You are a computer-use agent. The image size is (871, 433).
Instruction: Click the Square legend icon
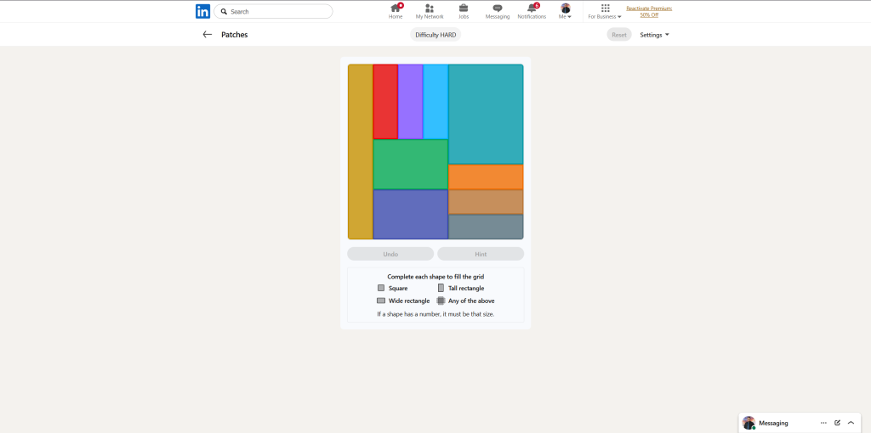coord(381,288)
